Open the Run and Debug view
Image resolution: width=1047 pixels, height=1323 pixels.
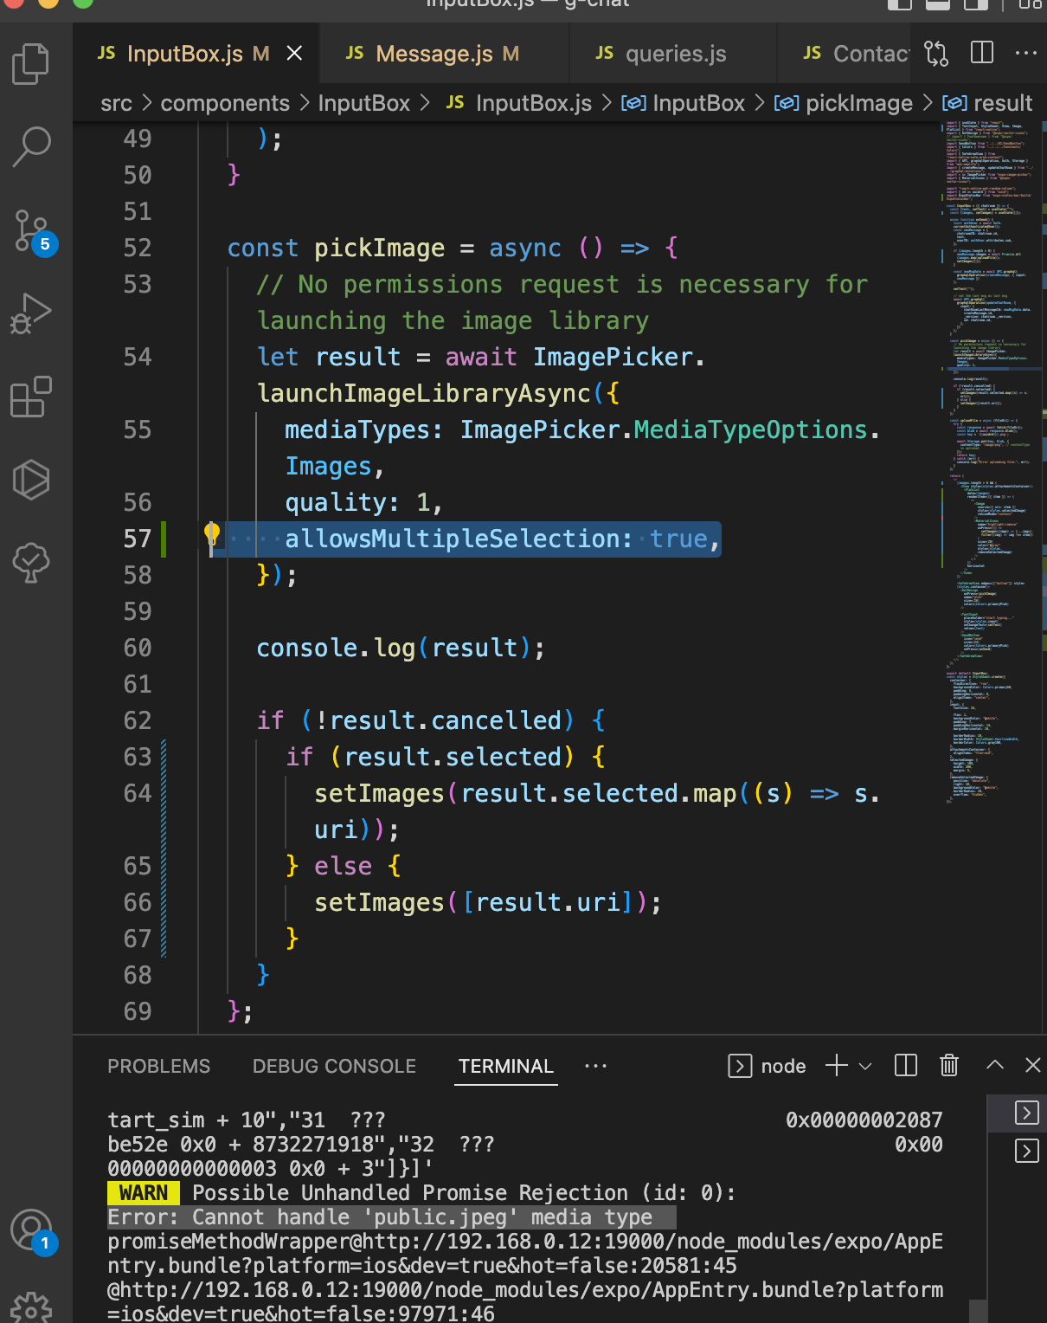click(31, 313)
